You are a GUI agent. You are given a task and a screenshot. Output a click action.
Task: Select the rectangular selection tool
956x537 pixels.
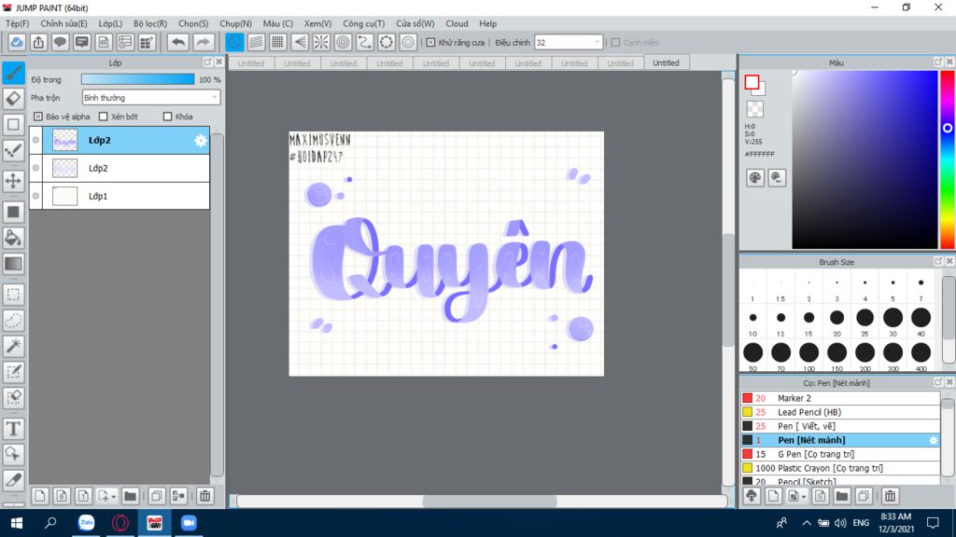[13, 295]
